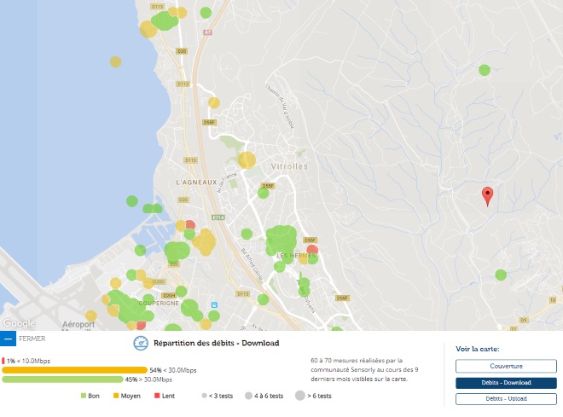The width and height of the screenshot is (563, 417).
Task: Click the Google logo on the map
Action: point(18,323)
